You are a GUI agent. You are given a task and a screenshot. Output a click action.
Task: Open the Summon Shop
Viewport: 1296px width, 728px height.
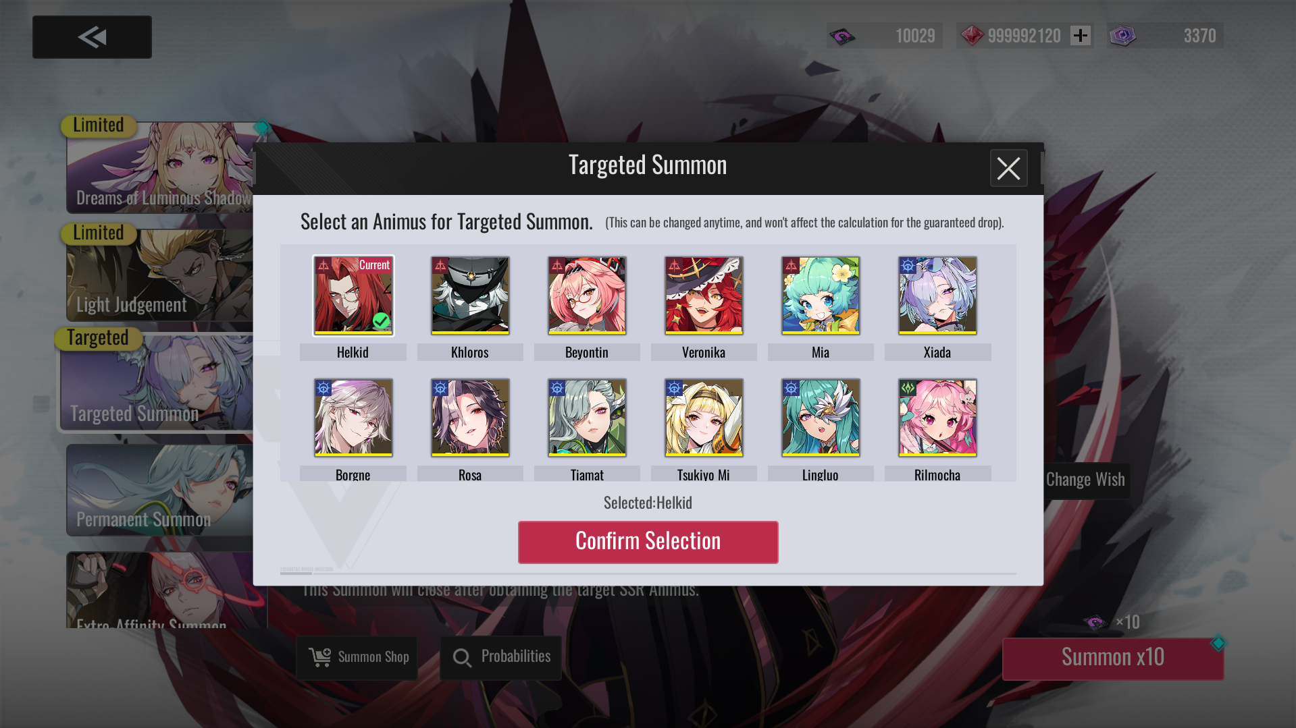click(357, 658)
